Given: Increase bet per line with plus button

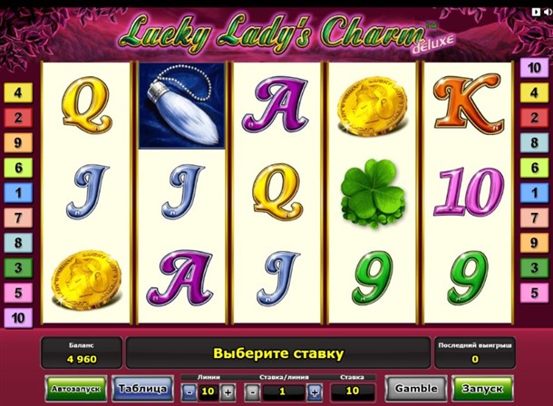Looking at the screenshot, I should pos(315,391).
